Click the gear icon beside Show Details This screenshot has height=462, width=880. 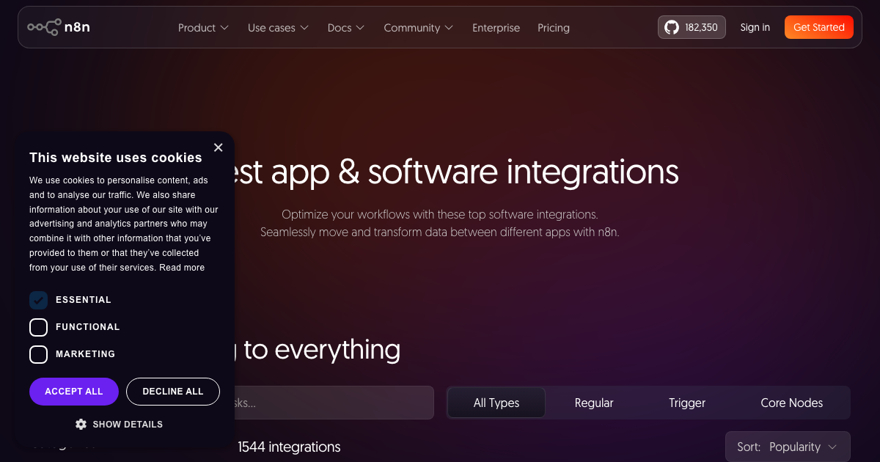(81, 424)
